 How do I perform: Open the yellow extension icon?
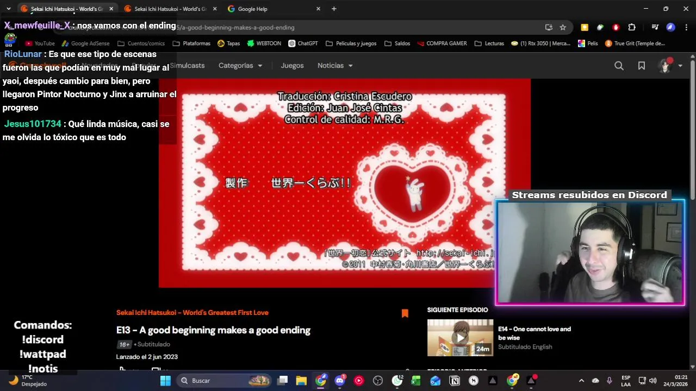coord(585,27)
